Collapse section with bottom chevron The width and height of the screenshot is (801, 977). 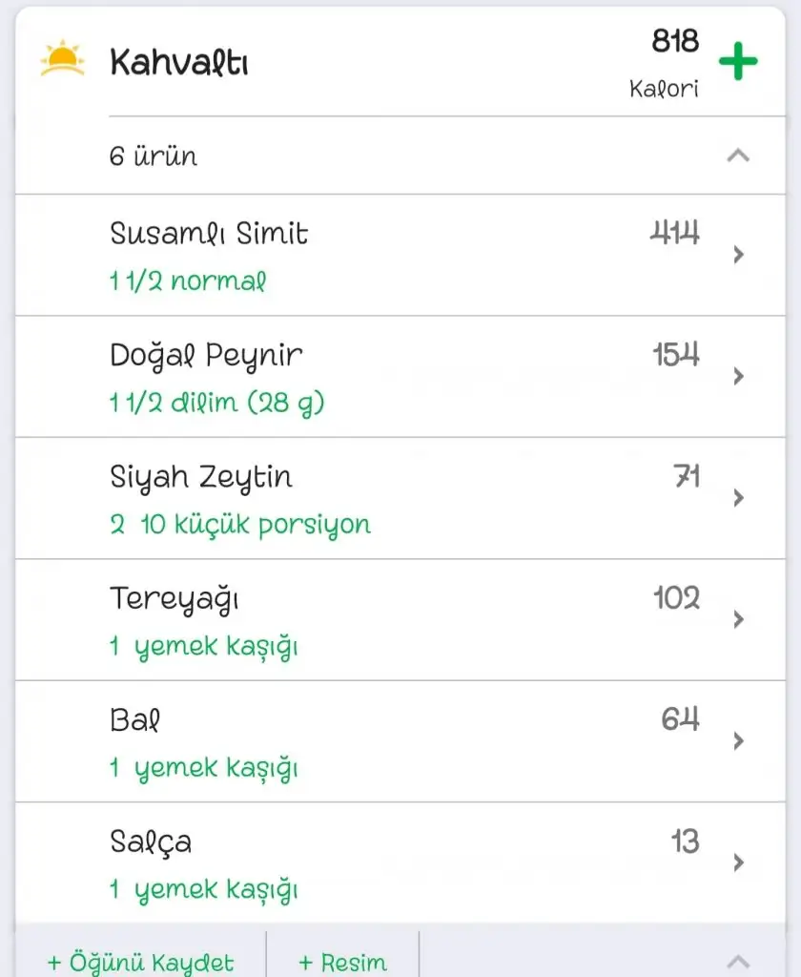click(x=738, y=960)
